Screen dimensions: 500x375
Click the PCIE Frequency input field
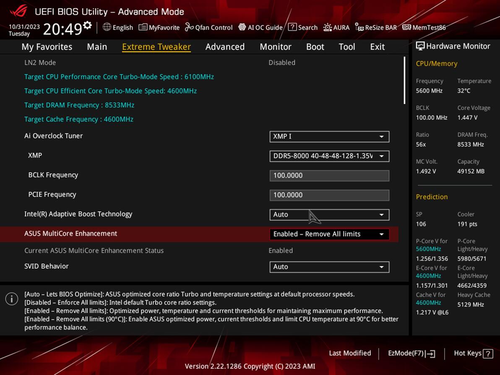coord(329,195)
